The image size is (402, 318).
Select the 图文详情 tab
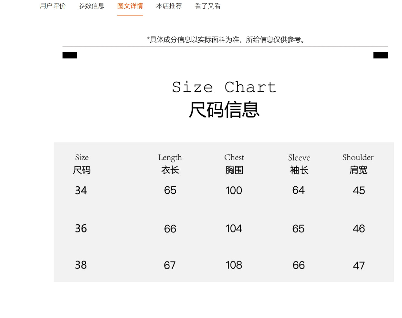[x=130, y=6]
